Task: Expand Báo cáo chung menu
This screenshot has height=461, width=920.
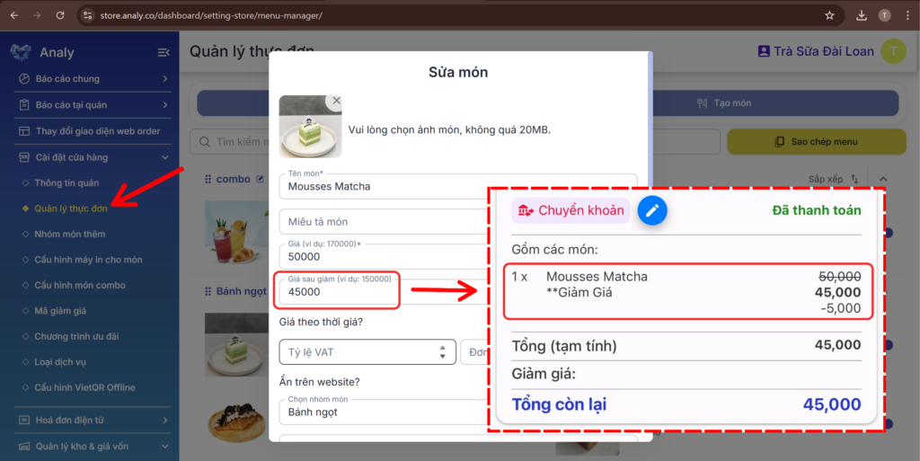Action: click(93, 78)
